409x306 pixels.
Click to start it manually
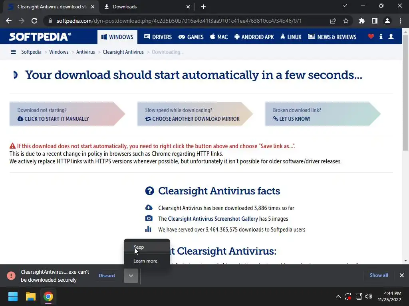click(67, 114)
